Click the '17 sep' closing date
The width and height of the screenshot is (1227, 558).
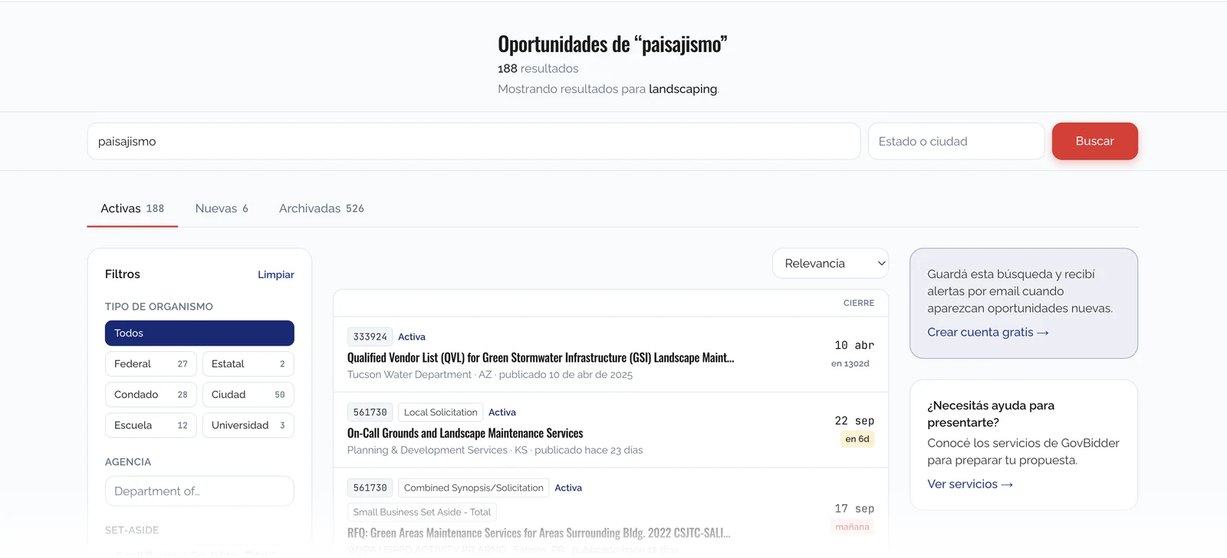tap(854, 509)
